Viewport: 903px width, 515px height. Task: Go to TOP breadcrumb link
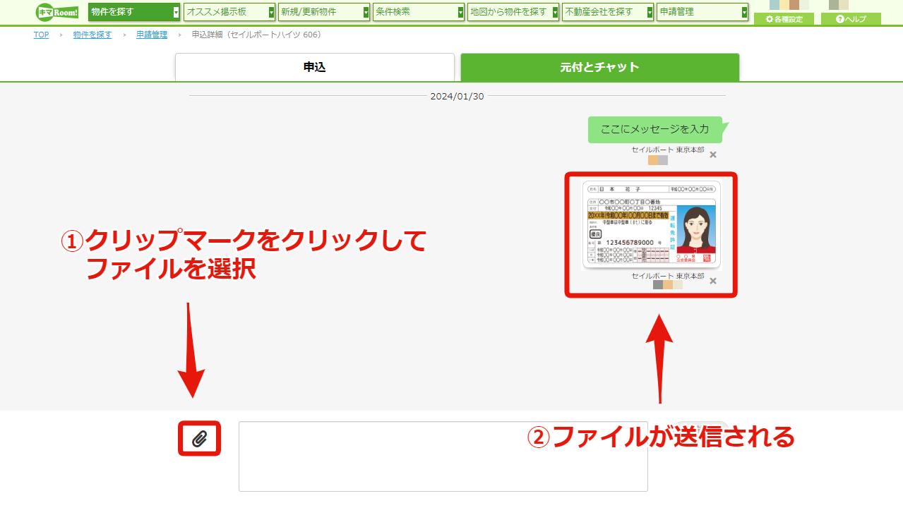(x=41, y=35)
